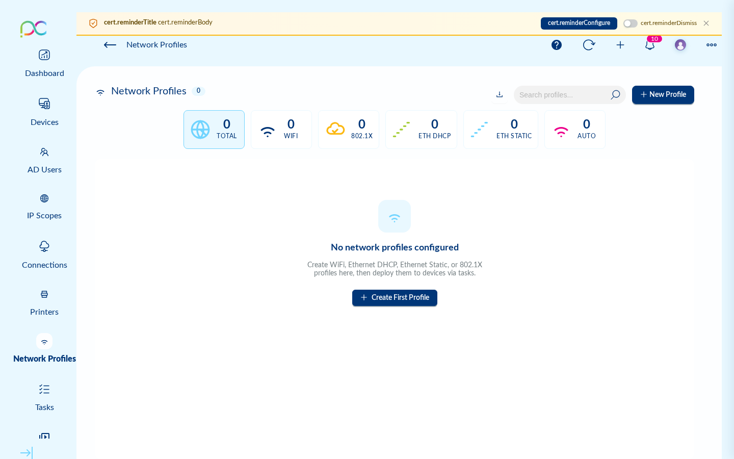Focus the Search profiles input field

(x=561, y=95)
